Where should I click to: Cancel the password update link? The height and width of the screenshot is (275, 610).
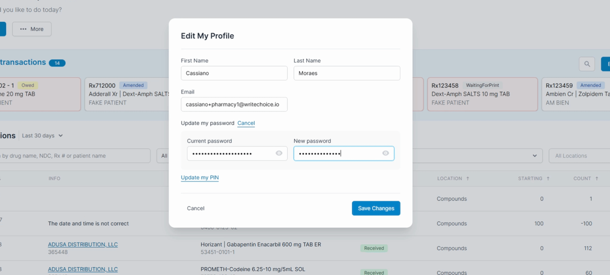pos(246,123)
